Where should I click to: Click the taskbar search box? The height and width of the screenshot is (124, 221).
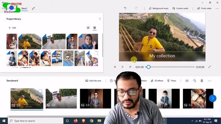(36, 121)
